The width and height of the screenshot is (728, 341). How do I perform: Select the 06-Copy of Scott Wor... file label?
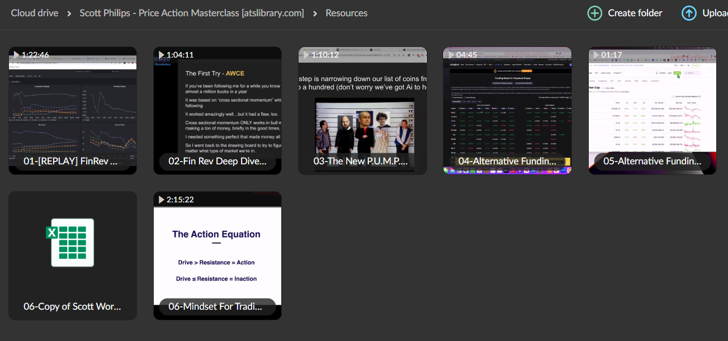[x=73, y=306]
